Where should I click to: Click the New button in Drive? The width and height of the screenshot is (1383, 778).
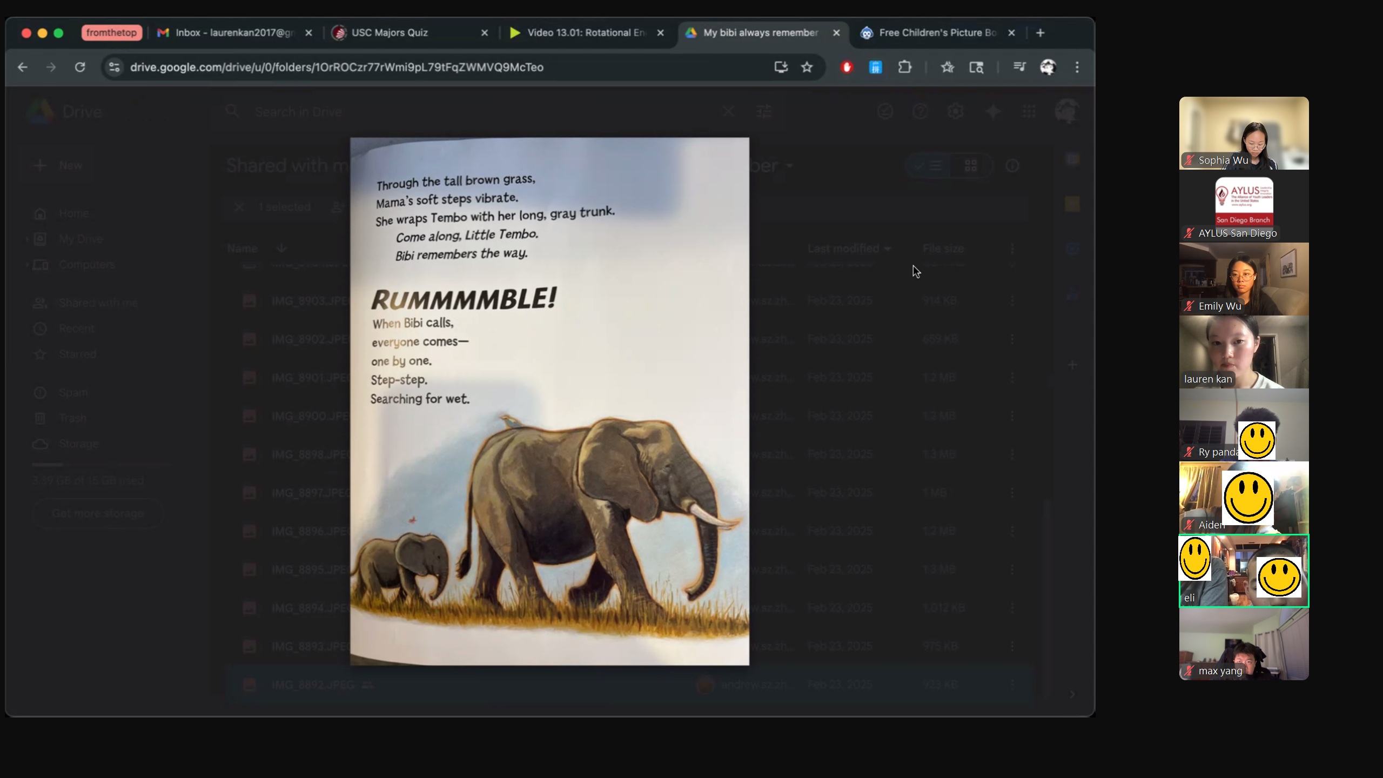(x=59, y=165)
